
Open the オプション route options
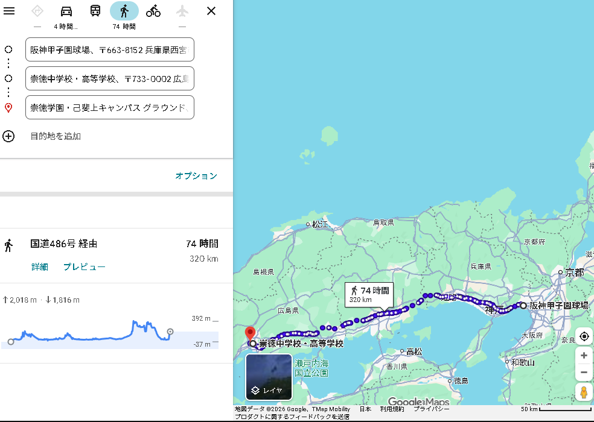[196, 176]
